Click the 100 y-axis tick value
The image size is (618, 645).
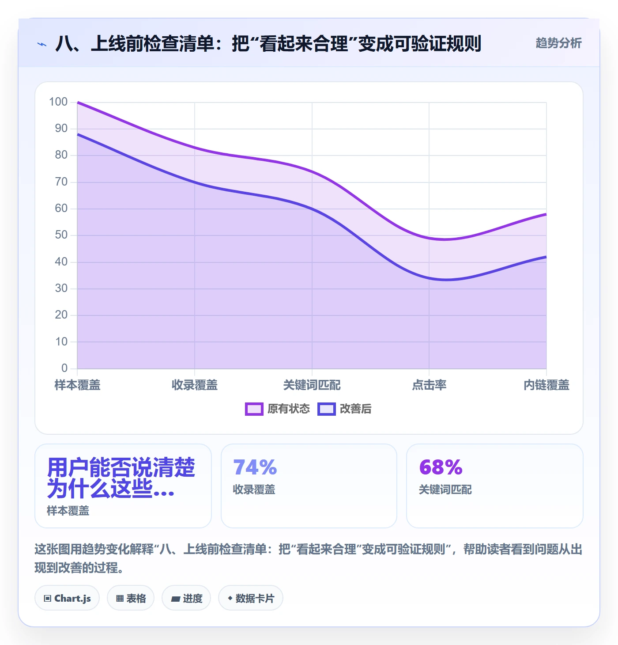58,102
